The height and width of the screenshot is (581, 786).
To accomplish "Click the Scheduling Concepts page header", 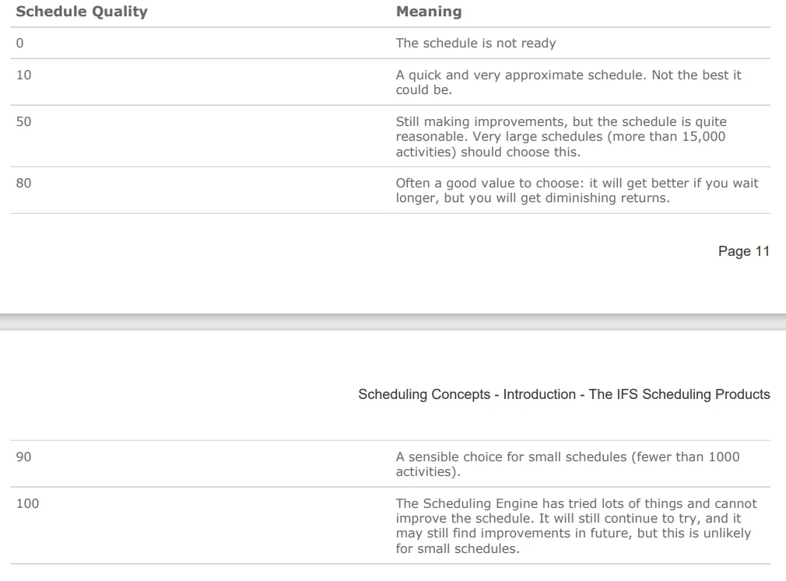I will [x=564, y=394].
